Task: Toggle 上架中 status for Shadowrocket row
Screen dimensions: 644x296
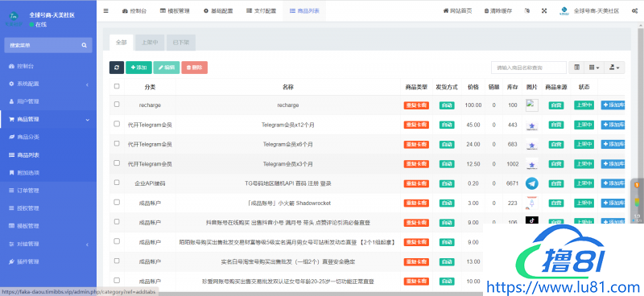Action: (584, 203)
